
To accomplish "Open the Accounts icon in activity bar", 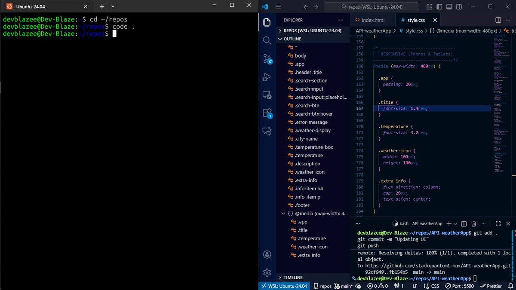I will (267, 254).
